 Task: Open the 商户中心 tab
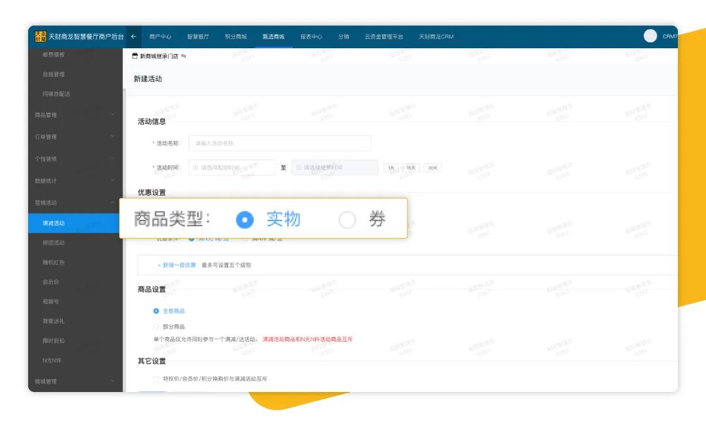[x=160, y=37]
